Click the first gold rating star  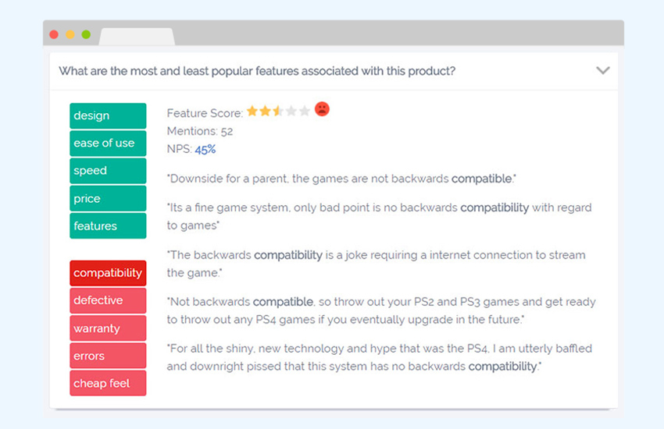[252, 112]
